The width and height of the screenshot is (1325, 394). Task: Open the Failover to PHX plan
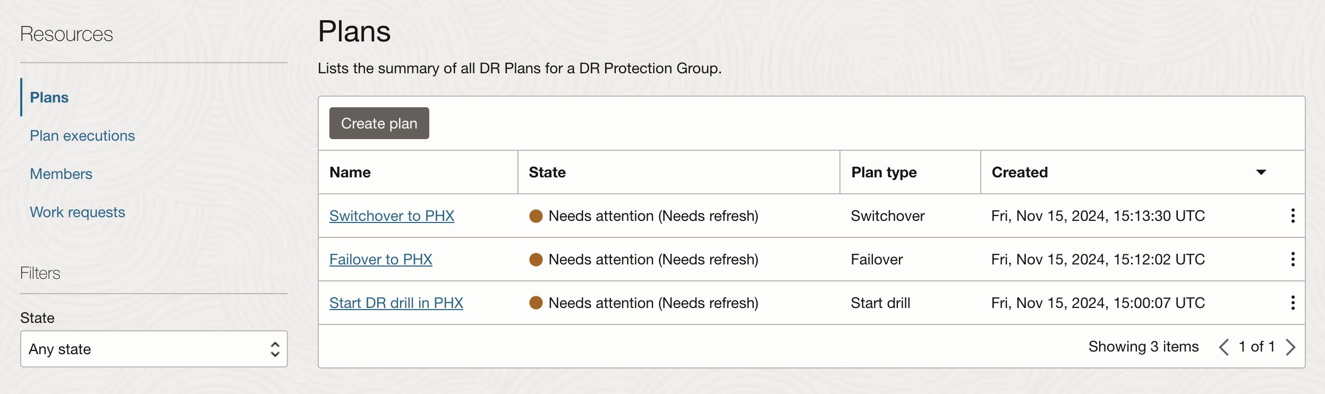pos(380,260)
